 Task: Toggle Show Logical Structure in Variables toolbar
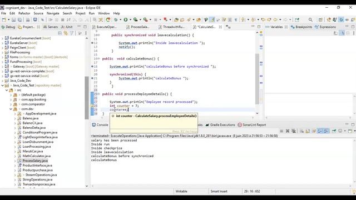[x=342, y=33]
